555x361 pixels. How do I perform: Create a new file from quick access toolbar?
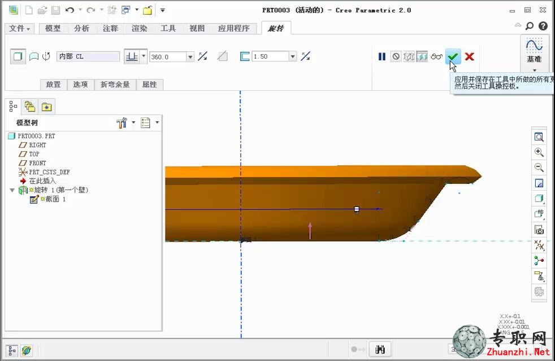tap(29, 10)
